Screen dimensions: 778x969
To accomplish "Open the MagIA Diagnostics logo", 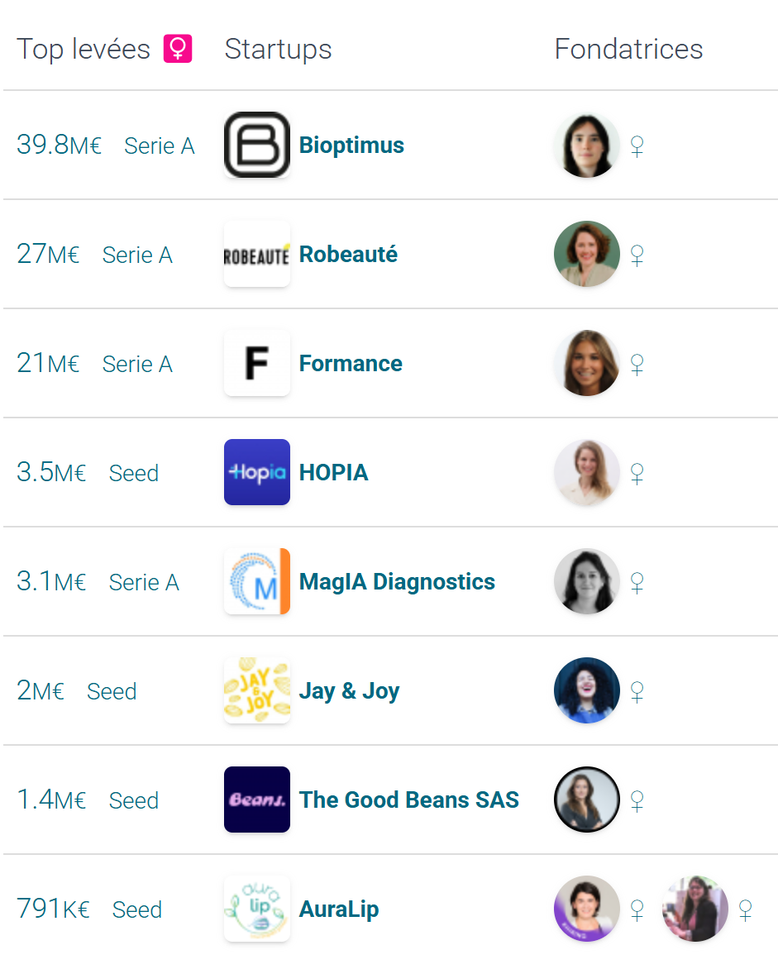I will click(x=257, y=581).
